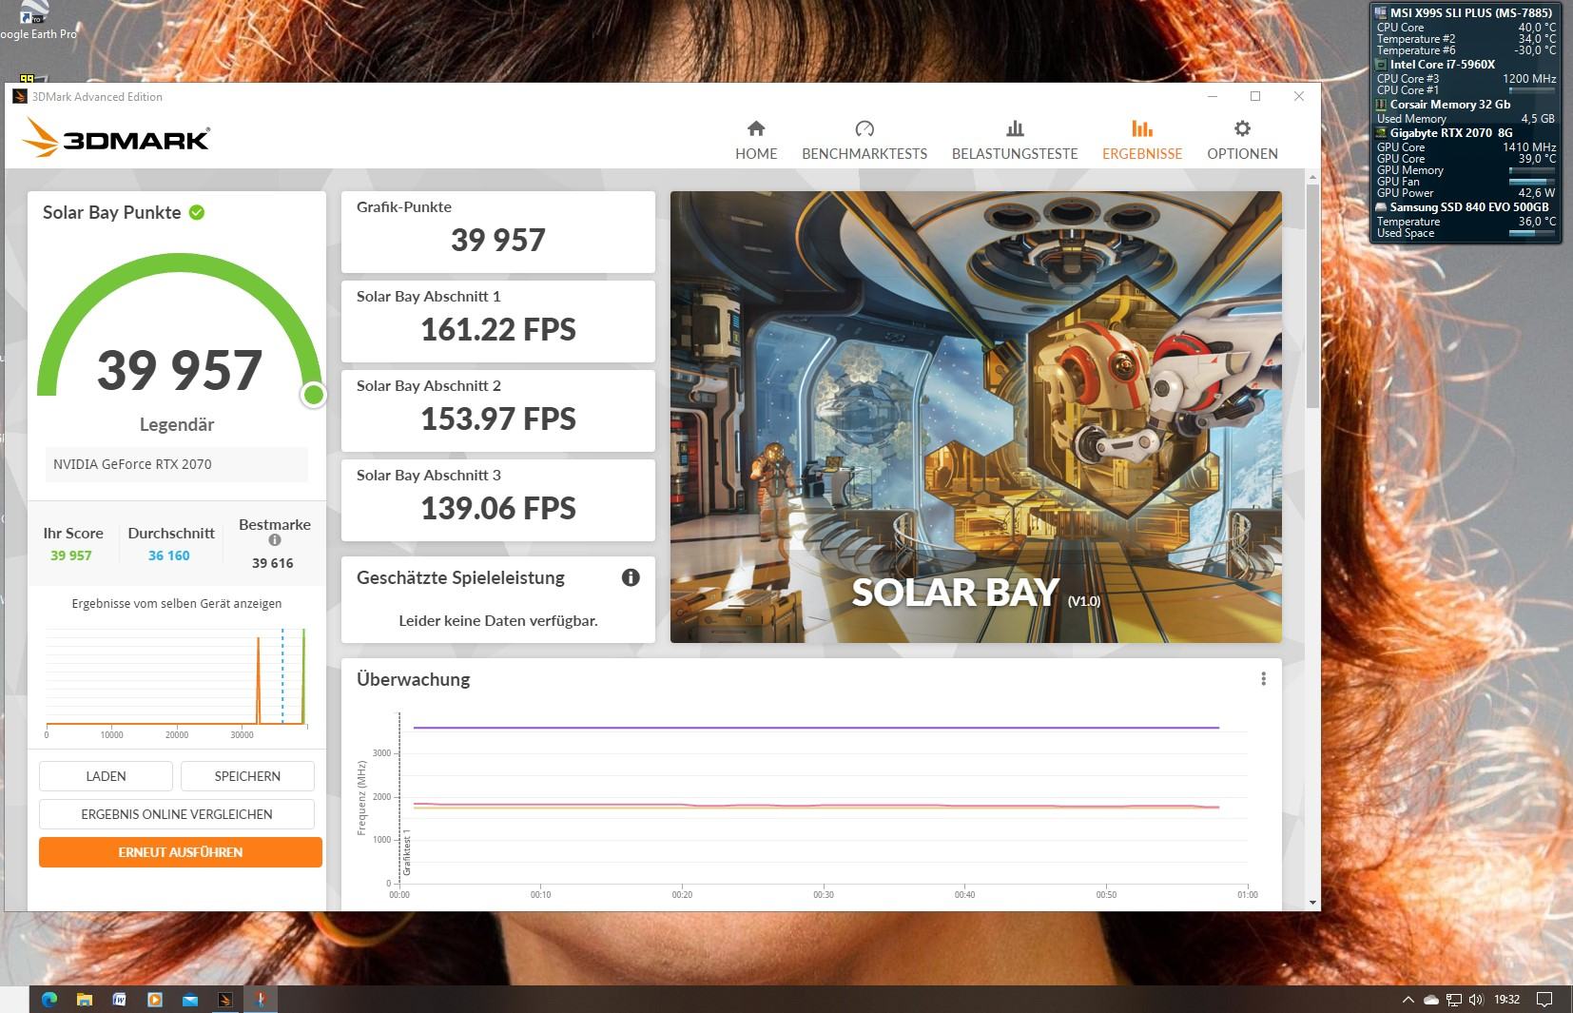Click 'Ergebnisse vom selben Gerät anzeigen' text
The image size is (1573, 1013).
[177, 603]
